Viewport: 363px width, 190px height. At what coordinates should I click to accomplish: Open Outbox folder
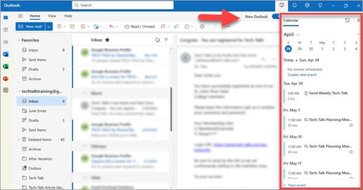(42, 168)
